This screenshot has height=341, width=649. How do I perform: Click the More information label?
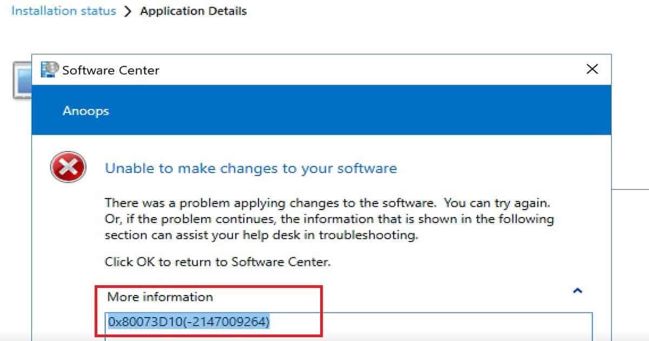click(160, 297)
